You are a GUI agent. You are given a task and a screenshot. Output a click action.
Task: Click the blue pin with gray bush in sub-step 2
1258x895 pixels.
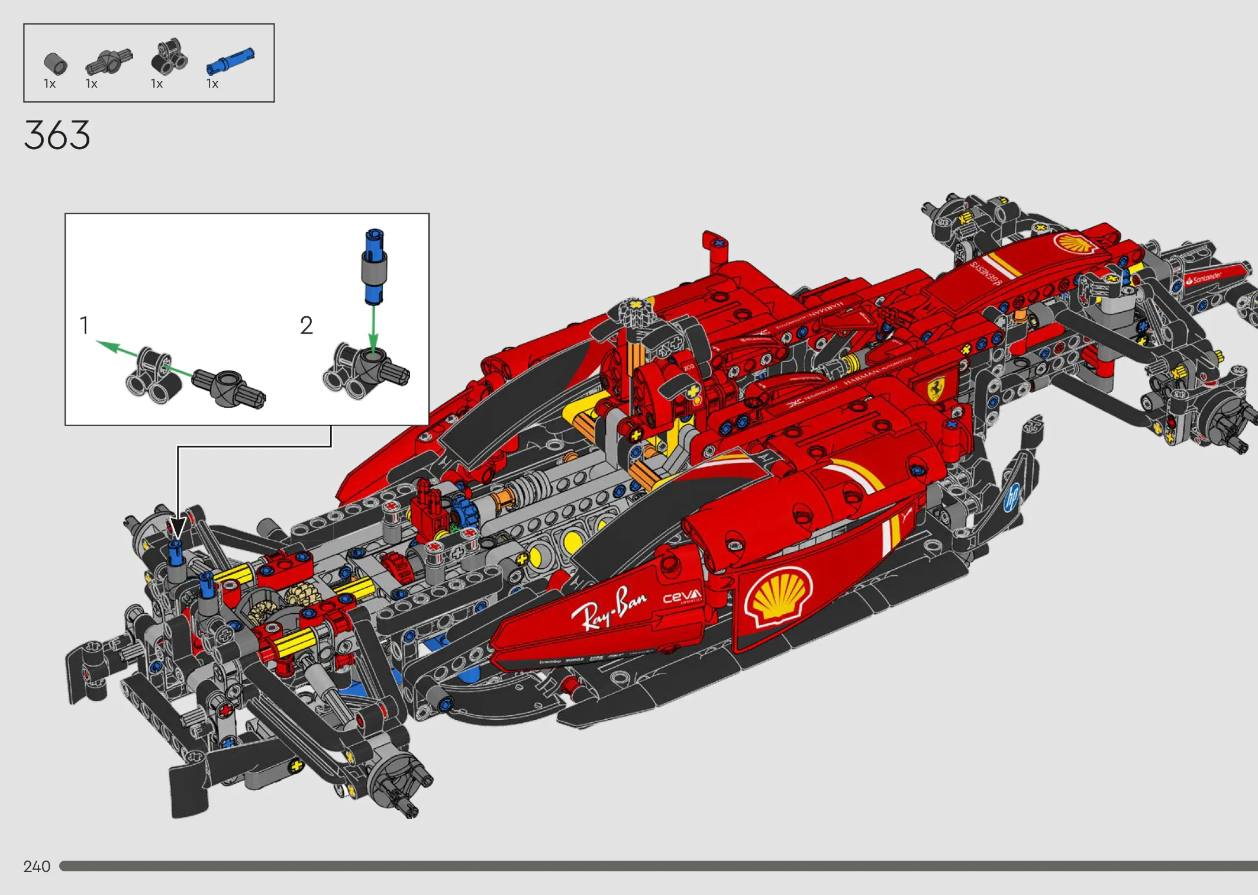[x=374, y=266]
